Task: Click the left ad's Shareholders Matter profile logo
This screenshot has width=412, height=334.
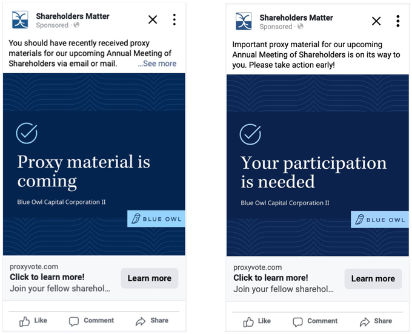Action: coord(20,21)
